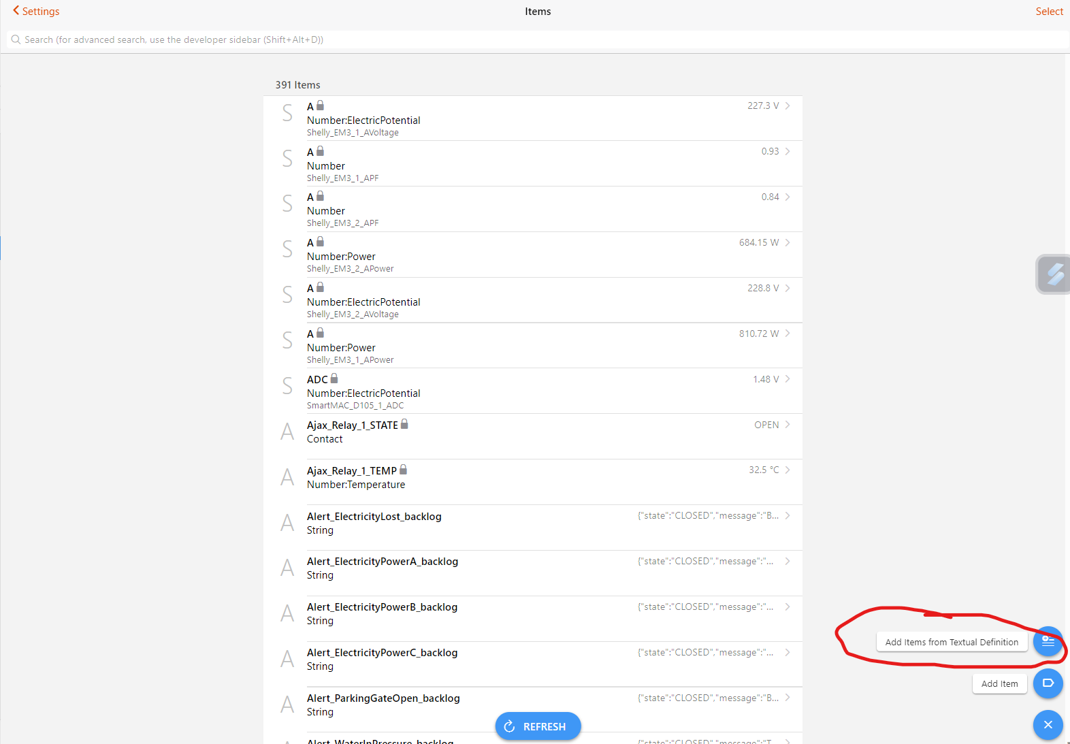Click the REFRESH button
1070x744 pixels.
pyautogui.click(x=538, y=726)
